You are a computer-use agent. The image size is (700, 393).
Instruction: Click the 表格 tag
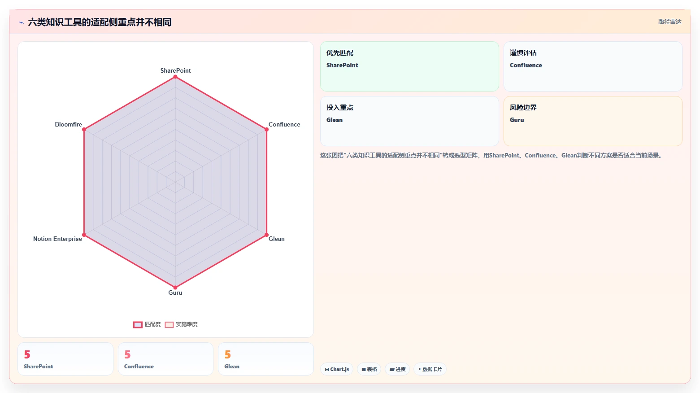coord(369,369)
